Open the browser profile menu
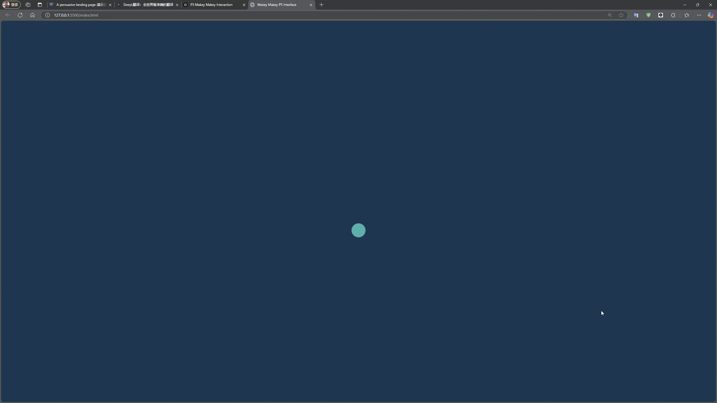Screen dimensions: 717x403 click(11, 5)
